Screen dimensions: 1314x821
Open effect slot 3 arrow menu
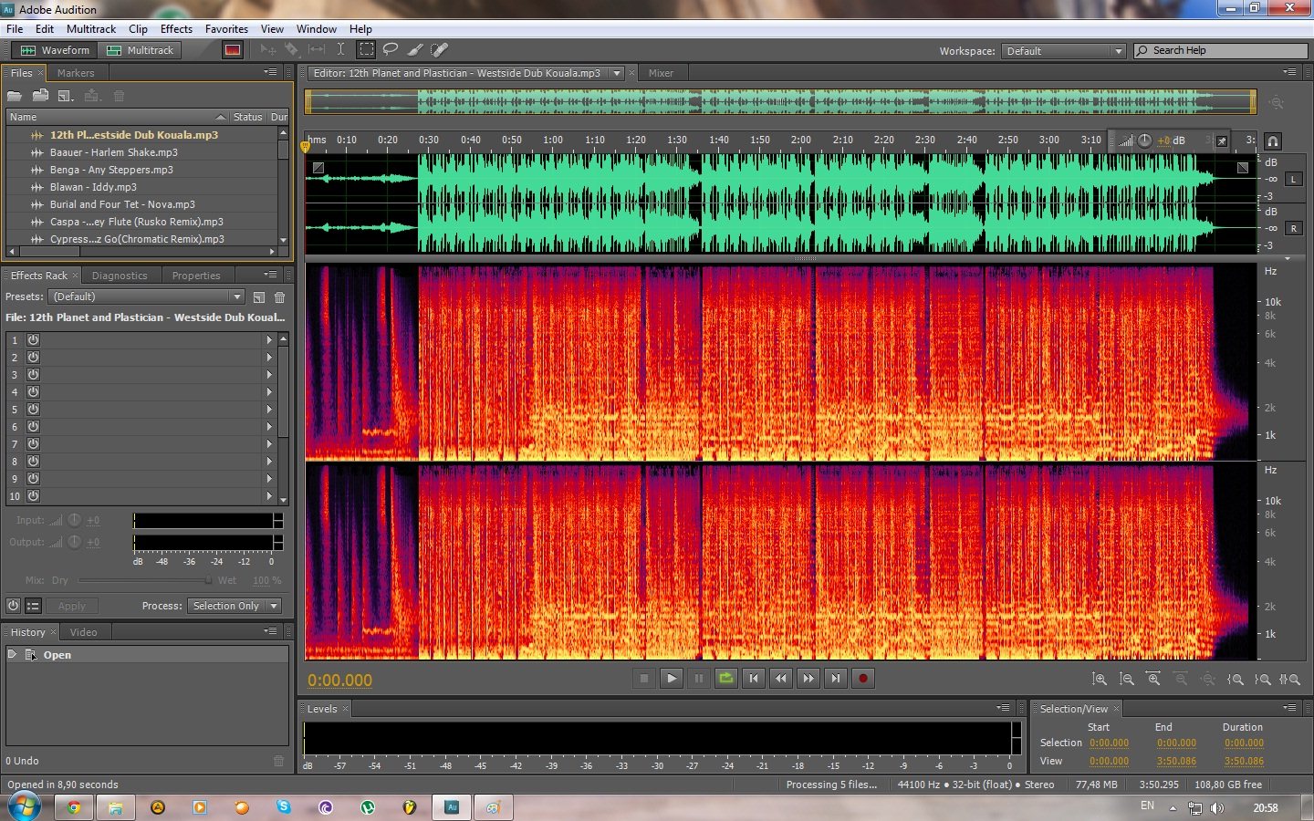click(x=269, y=374)
